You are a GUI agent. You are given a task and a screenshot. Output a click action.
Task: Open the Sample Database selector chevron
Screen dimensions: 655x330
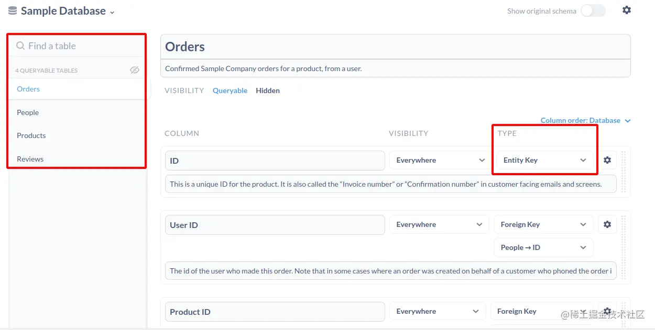tap(112, 12)
